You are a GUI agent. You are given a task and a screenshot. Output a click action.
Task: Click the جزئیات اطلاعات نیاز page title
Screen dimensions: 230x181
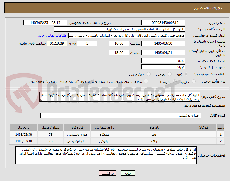pos(208,8)
